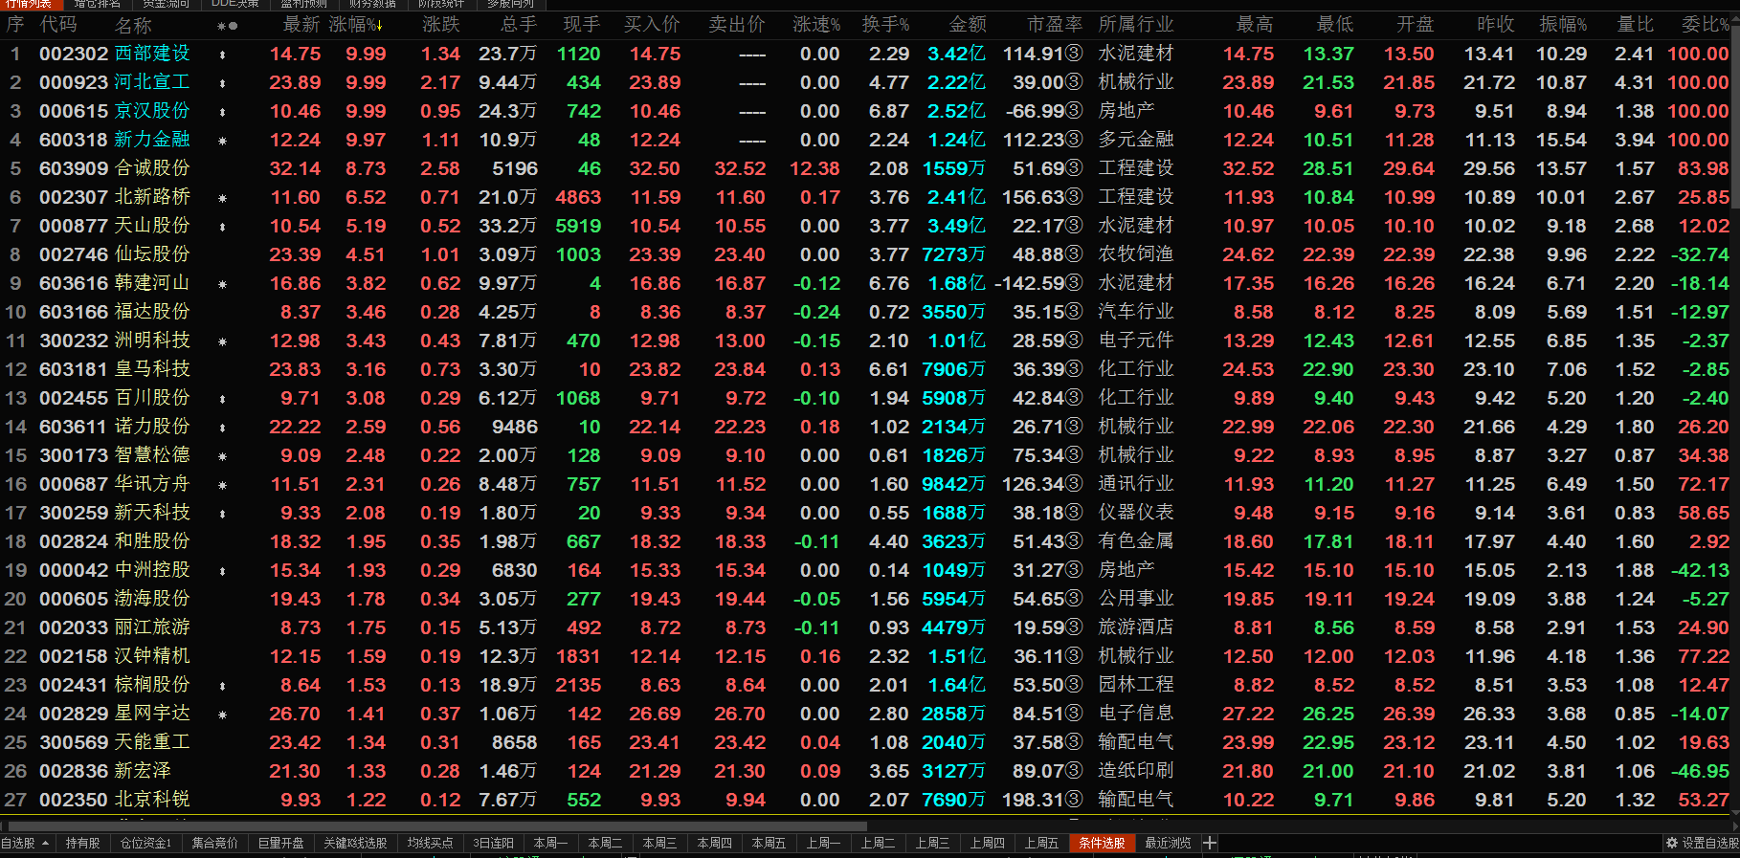This screenshot has height=858, width=1740.
Task: Sort by the 振幅% column header
Action: pyautogui.click(x=1563, y=25)
